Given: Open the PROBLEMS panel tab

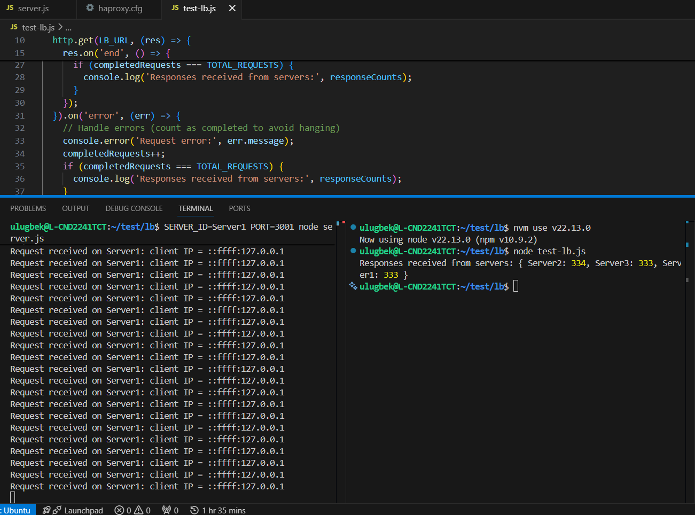Looking at the screenshot, I should click(28, 208).
